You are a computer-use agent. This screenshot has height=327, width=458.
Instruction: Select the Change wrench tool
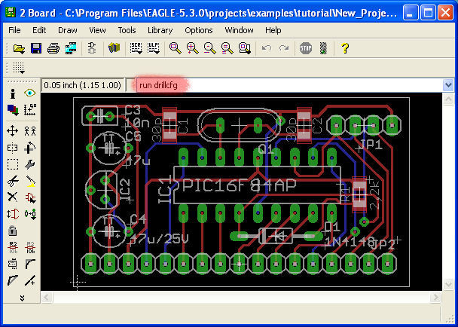click(x=30, y=164)
